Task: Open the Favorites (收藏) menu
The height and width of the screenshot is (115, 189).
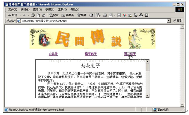Action: pos(50,10)
